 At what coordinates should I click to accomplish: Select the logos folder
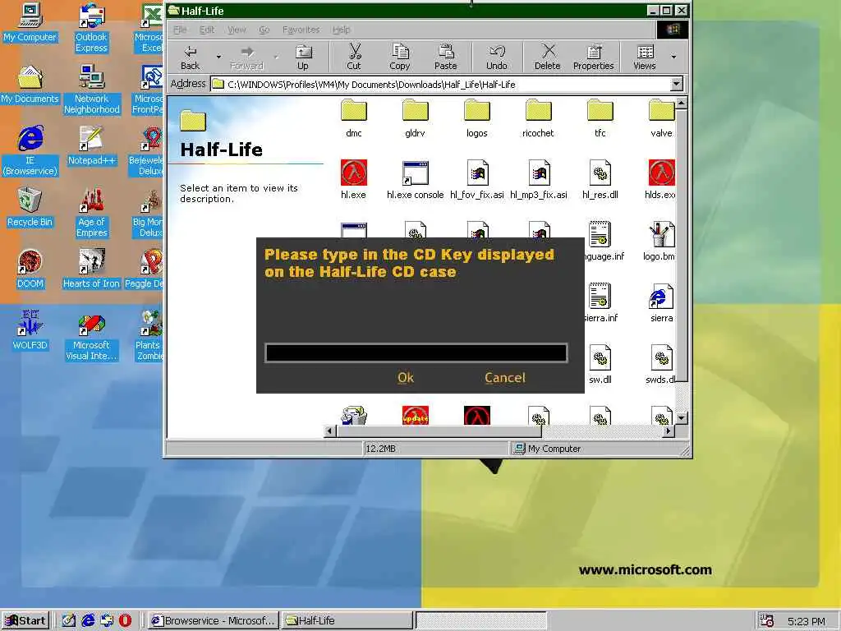(x=477, y=118)
